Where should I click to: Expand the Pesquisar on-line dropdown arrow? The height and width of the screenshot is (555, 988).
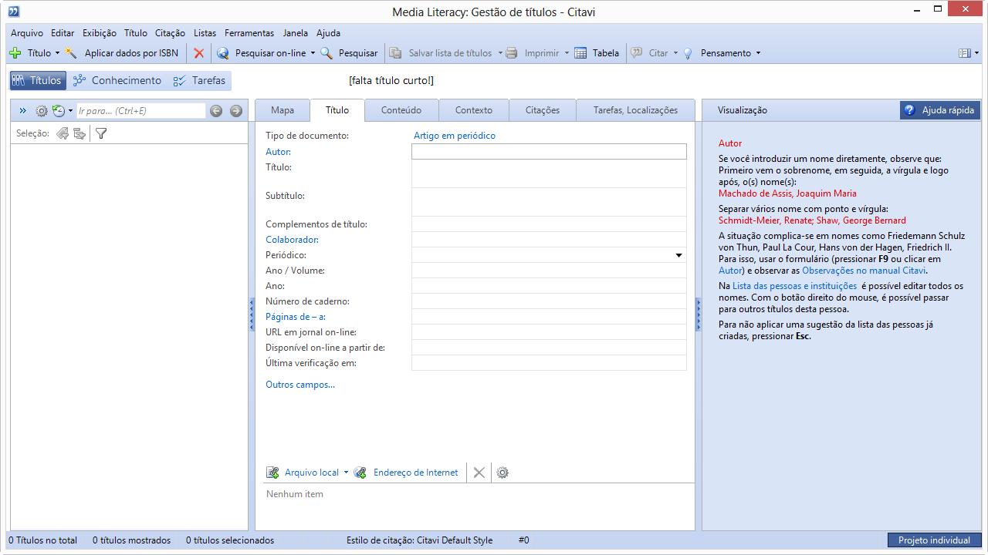coord(313,53)
